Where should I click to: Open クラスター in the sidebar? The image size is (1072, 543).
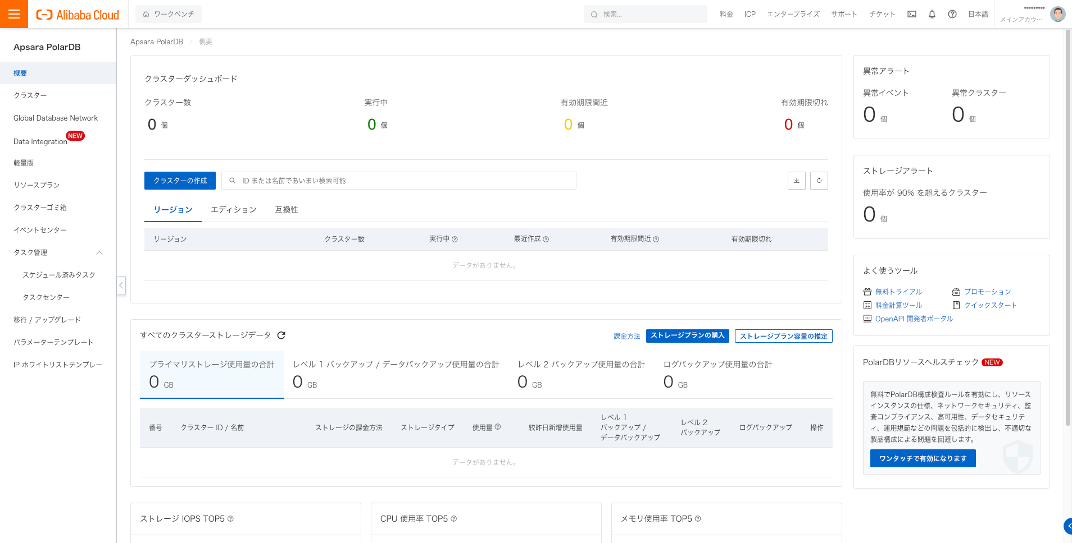(58, 95)
